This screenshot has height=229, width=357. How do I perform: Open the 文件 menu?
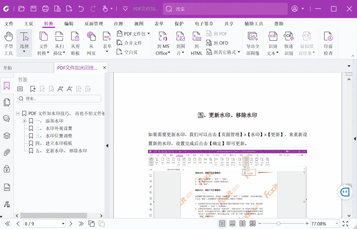pyautogui.click(x=9, y=24)
